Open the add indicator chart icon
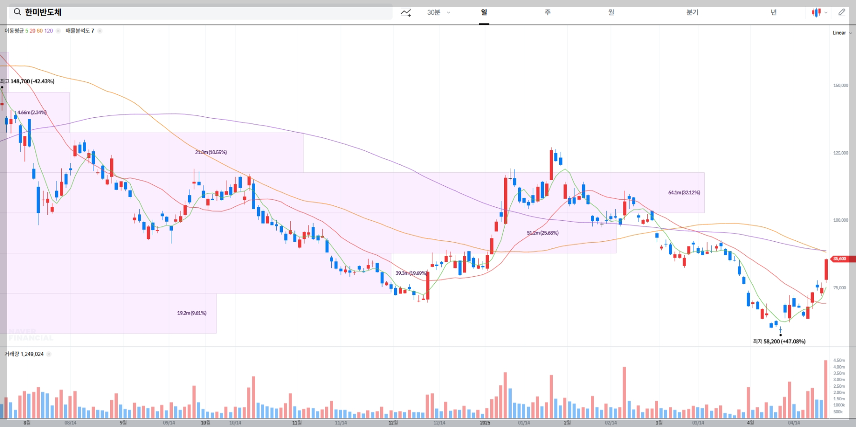 pyautogui.click(x=406, y=12)
